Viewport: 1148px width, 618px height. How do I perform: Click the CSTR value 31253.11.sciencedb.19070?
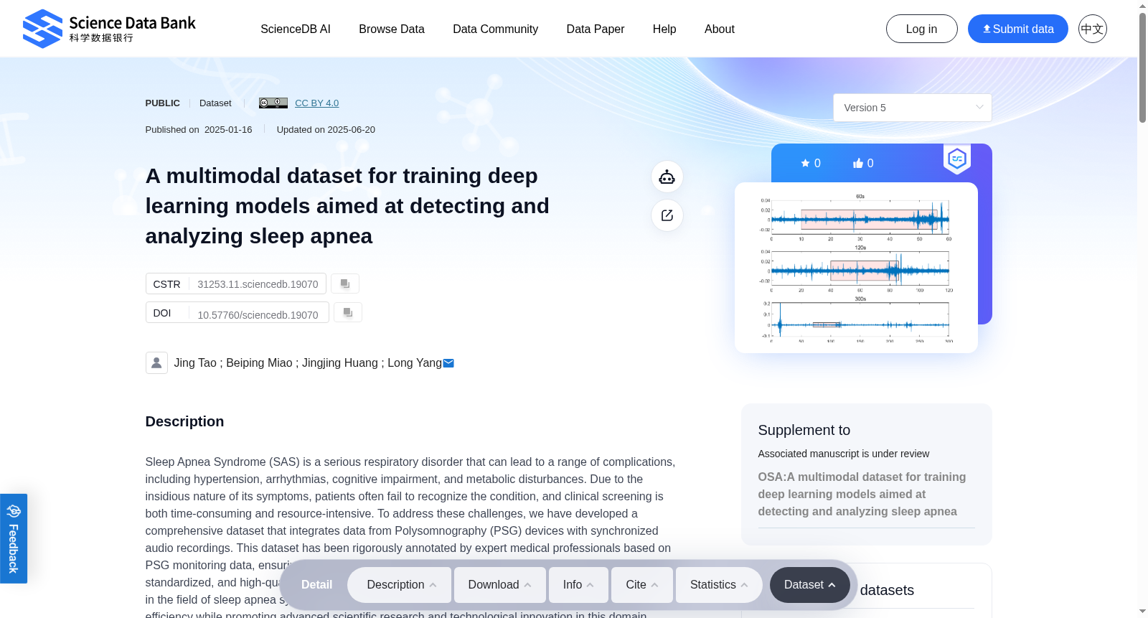258,284
